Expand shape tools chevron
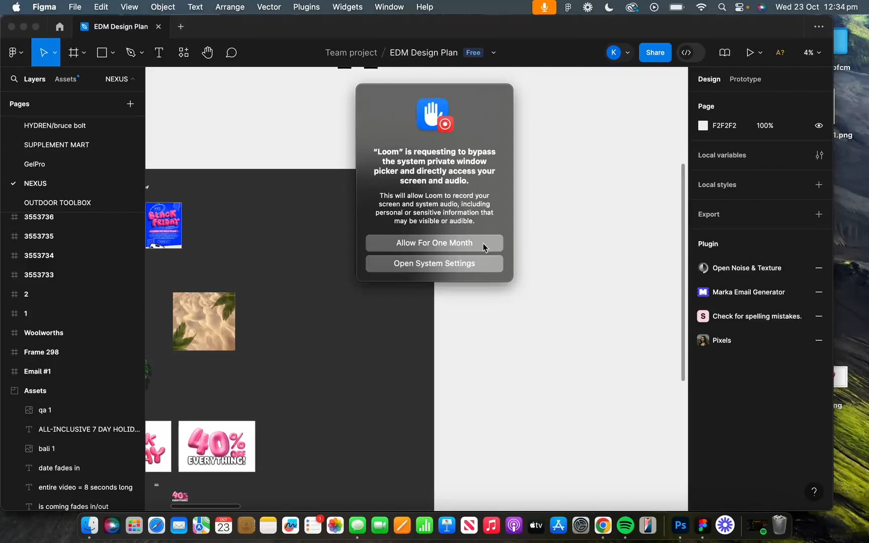The width and height of the screenshot is (869, 543). point(113,52)
